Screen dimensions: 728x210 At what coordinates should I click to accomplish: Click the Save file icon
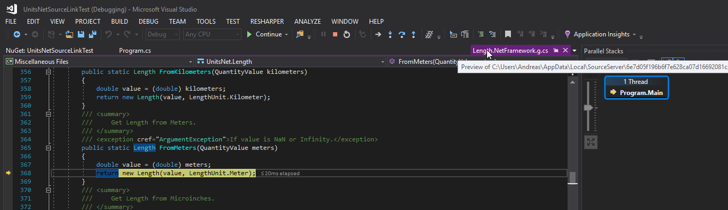[x=81, y=34]
